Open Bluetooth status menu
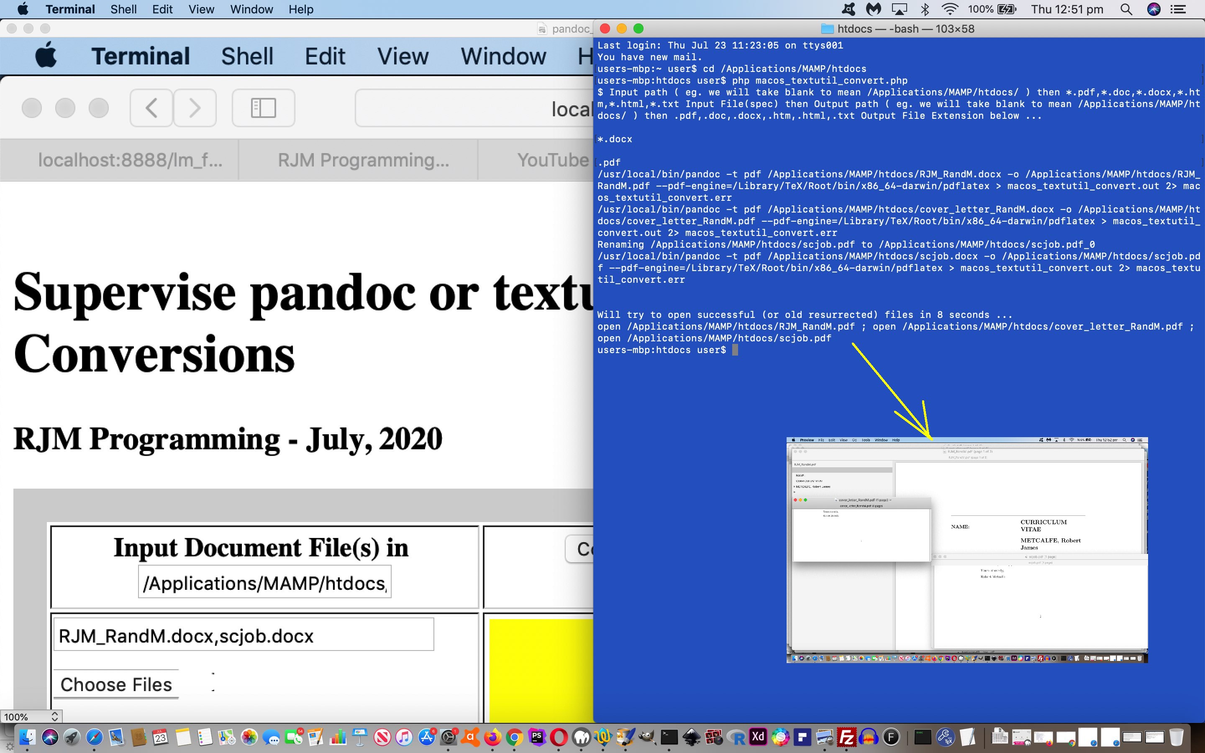This screenshot has height=753, width=1205. pyautogui.click(x=925, y=9)
